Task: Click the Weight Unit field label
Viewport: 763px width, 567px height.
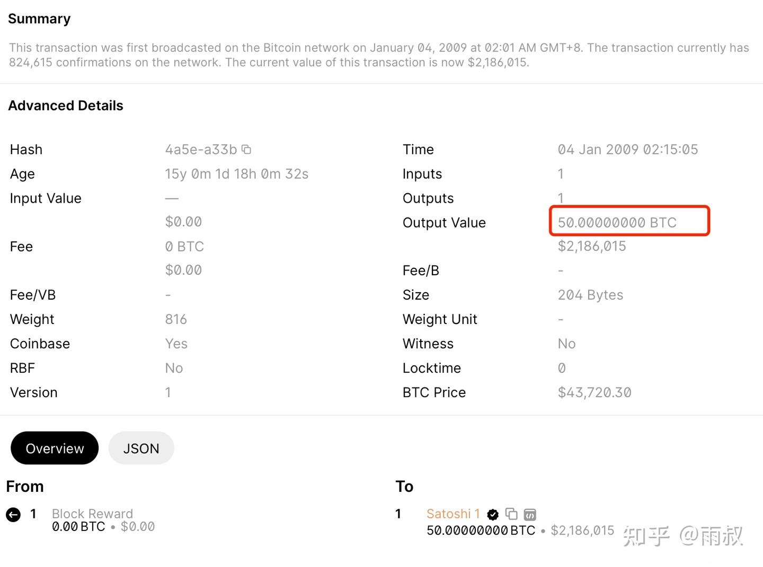Action: (440, 319)
